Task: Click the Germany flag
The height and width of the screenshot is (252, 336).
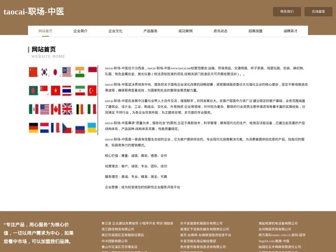Action: [x=34, y=128]
